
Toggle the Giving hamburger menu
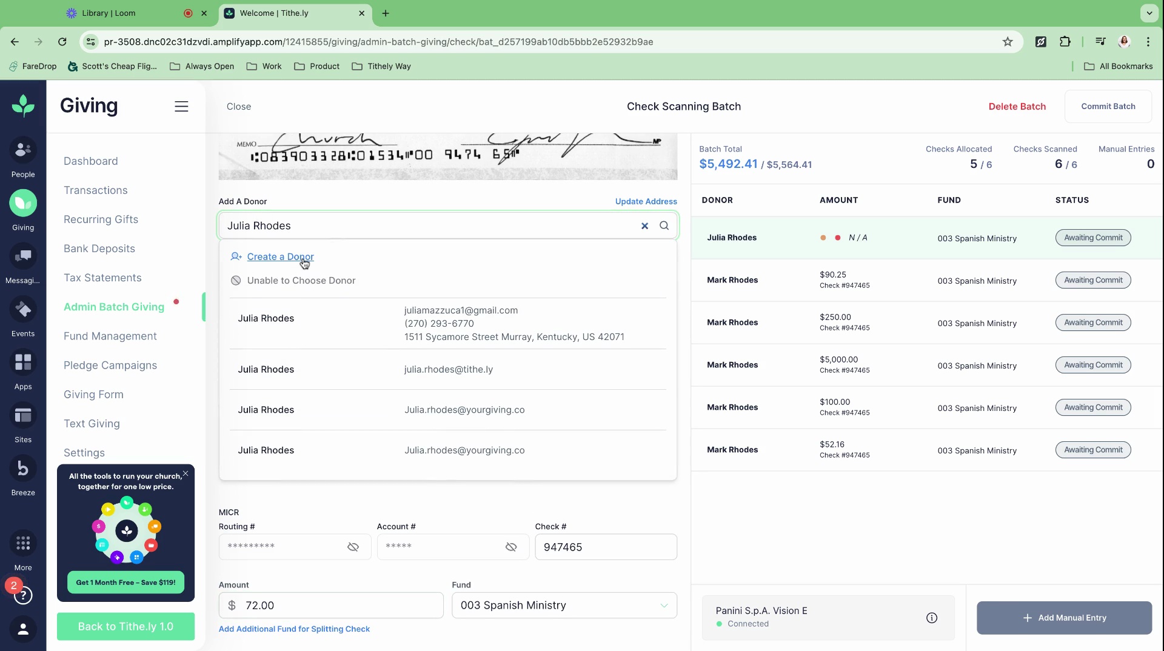click(181, 107)
